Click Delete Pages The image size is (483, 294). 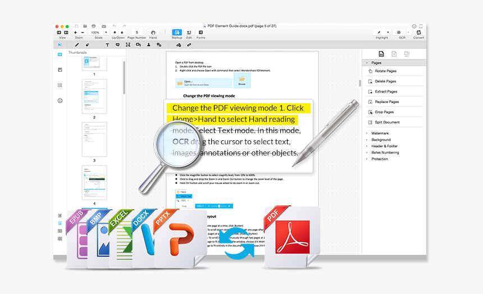click(394, 81)
